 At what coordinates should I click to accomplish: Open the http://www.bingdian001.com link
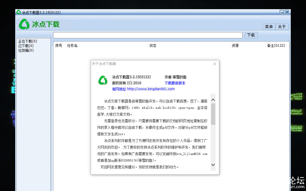point(151,89)
